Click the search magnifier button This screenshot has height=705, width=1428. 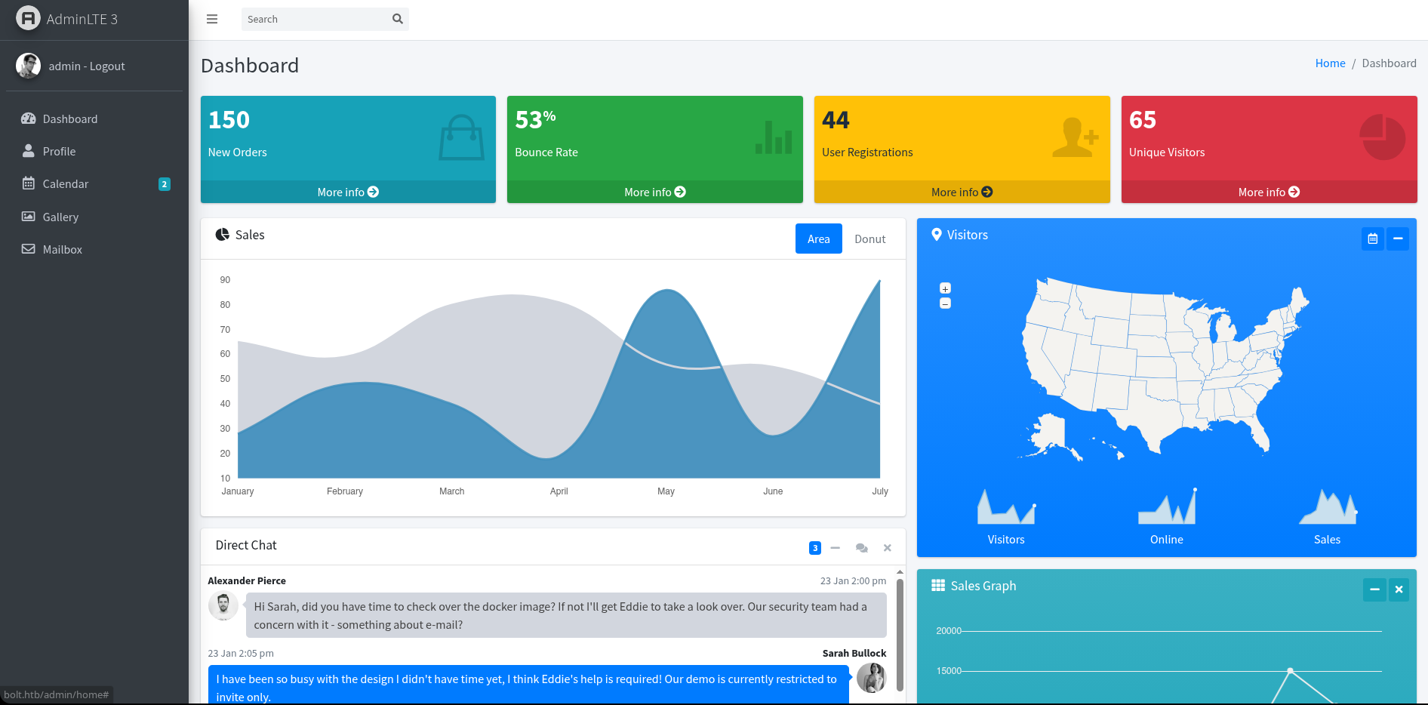[x=398, y=20]
